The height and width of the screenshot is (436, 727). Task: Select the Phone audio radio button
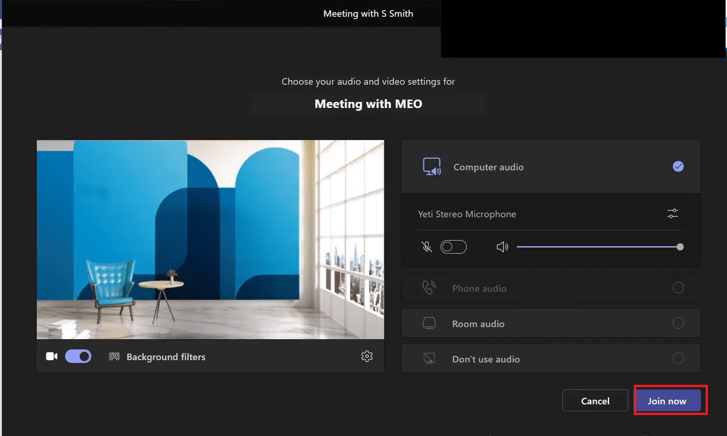(x=678, y=288)
